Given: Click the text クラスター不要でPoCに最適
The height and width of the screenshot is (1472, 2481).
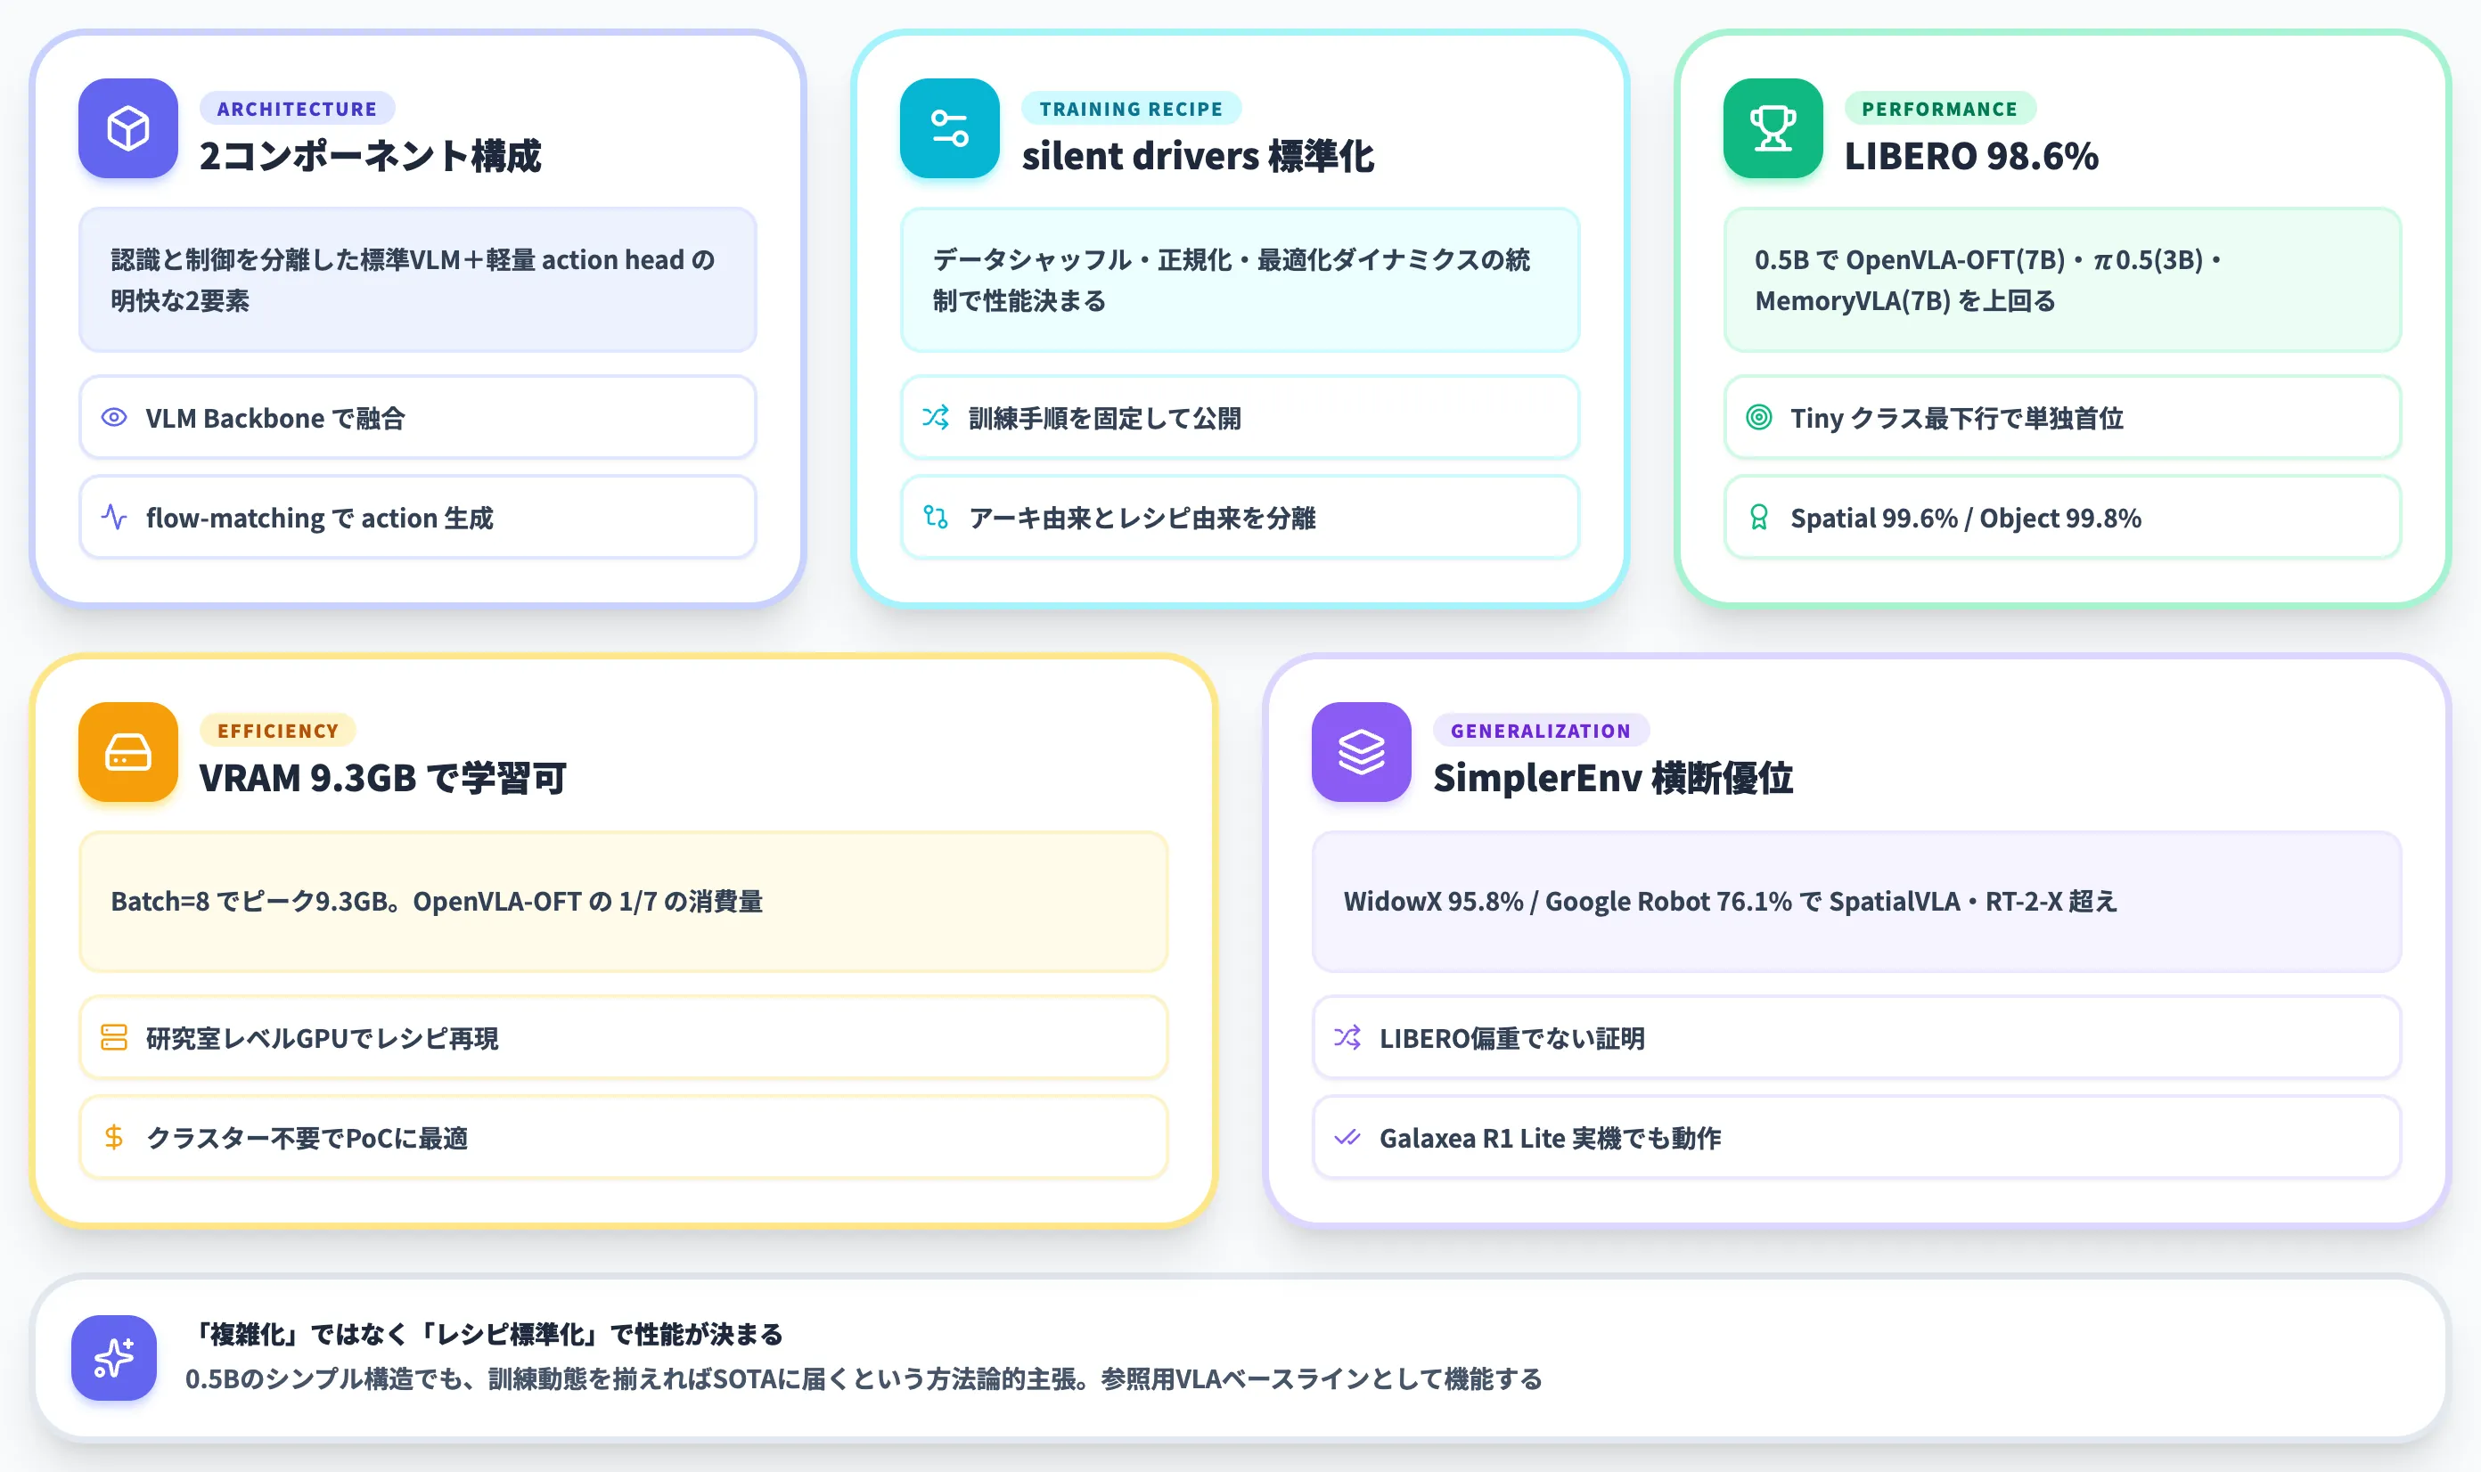Looking at the screenshot, I should coord(307,1138).
